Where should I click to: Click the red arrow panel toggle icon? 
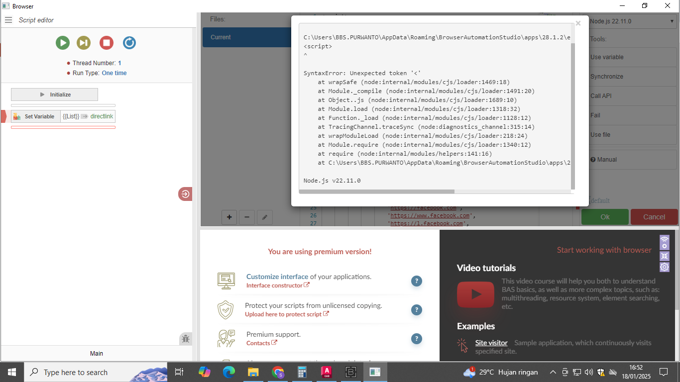185,194
